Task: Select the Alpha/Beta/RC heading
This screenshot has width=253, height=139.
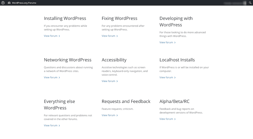Action: (x=174, y=101)
